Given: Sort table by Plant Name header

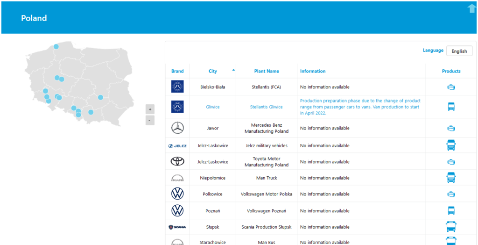Looking at the screenshot, I should (267, 71).
